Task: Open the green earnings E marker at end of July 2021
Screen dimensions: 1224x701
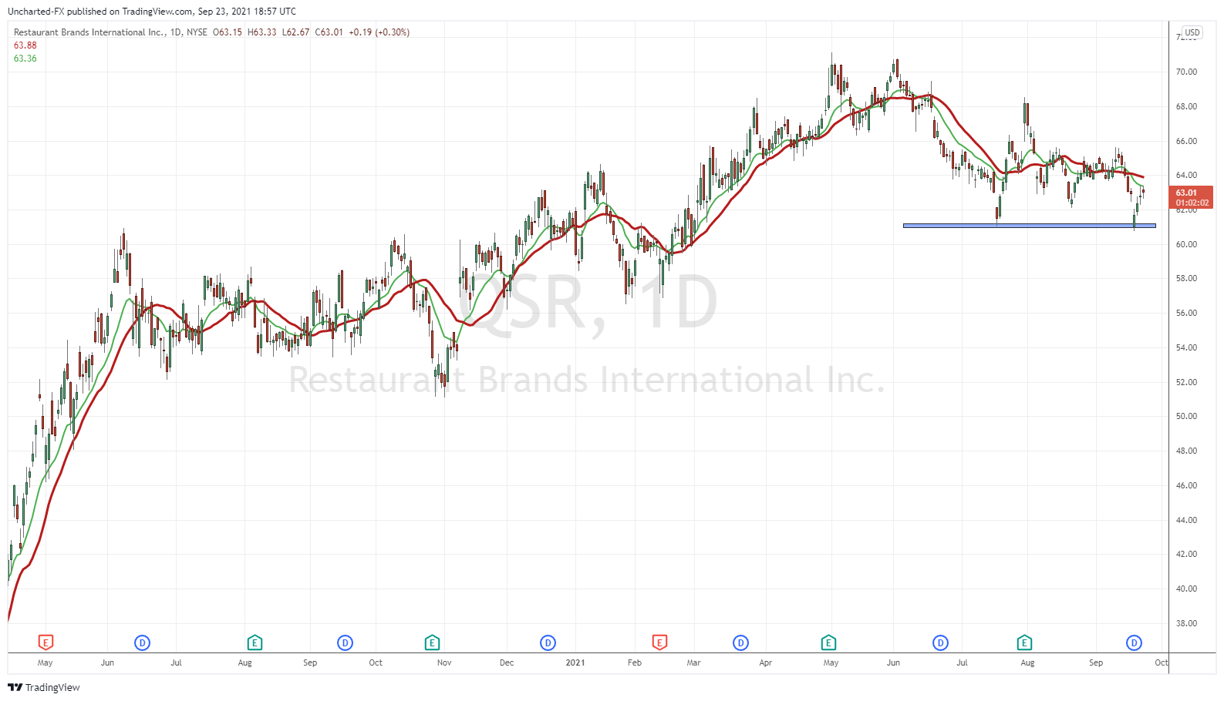Action: pyautogui.click(x=1024, y=642)
